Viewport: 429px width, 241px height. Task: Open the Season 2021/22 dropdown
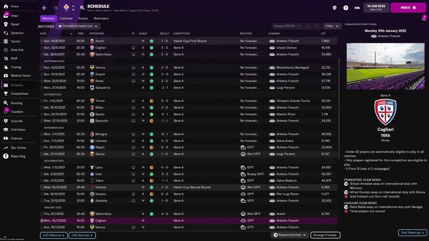pyautogui.click(x=287, y=26)
